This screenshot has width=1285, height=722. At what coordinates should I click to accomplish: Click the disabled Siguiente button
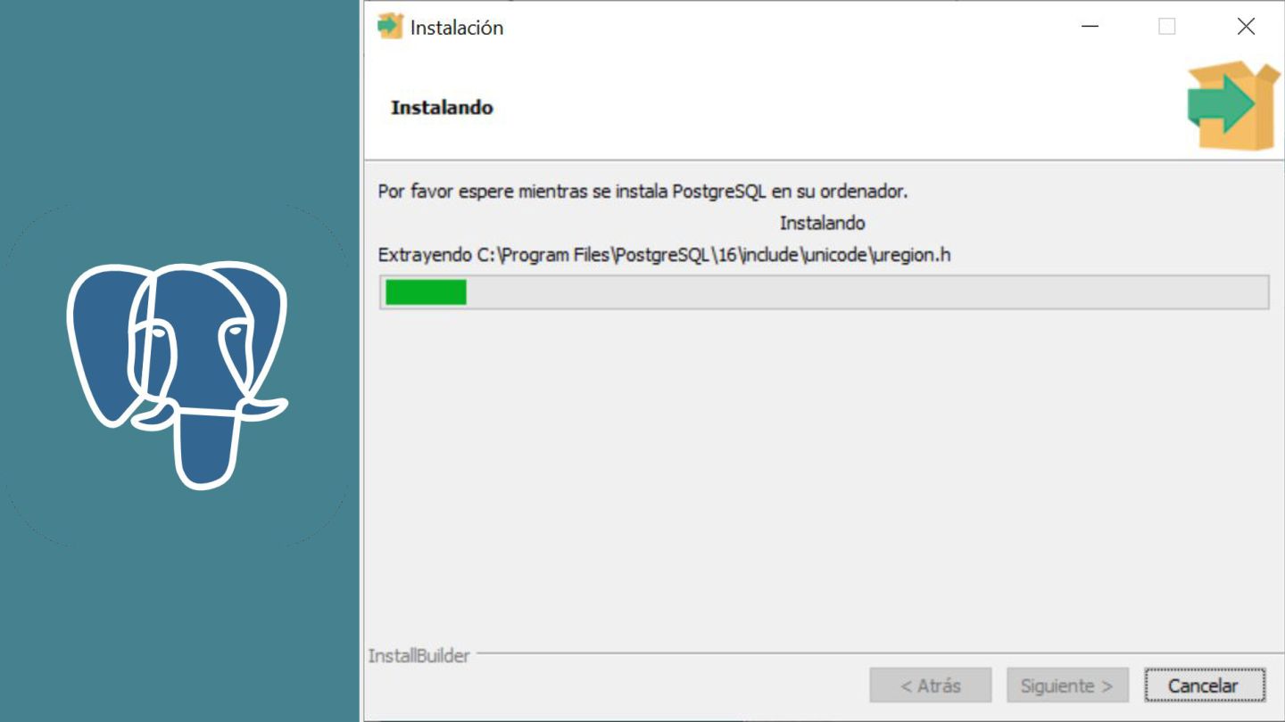(x=1067, y=685)
